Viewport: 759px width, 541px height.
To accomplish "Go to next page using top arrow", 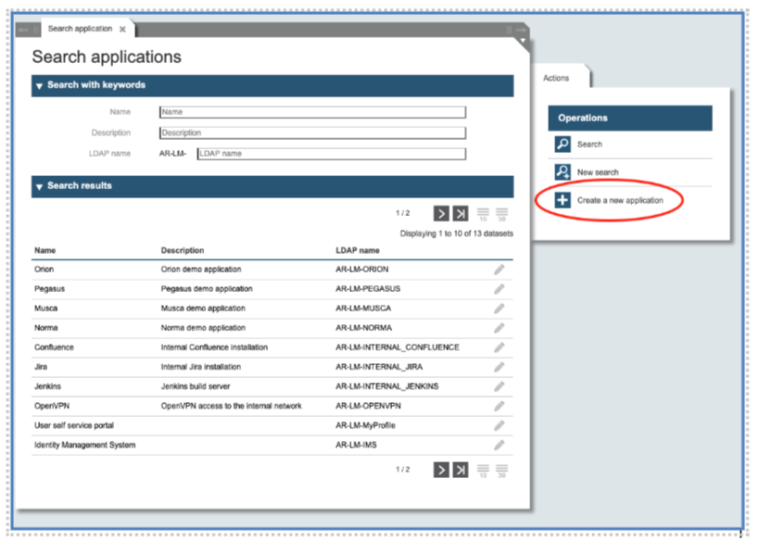I will 441,213.
